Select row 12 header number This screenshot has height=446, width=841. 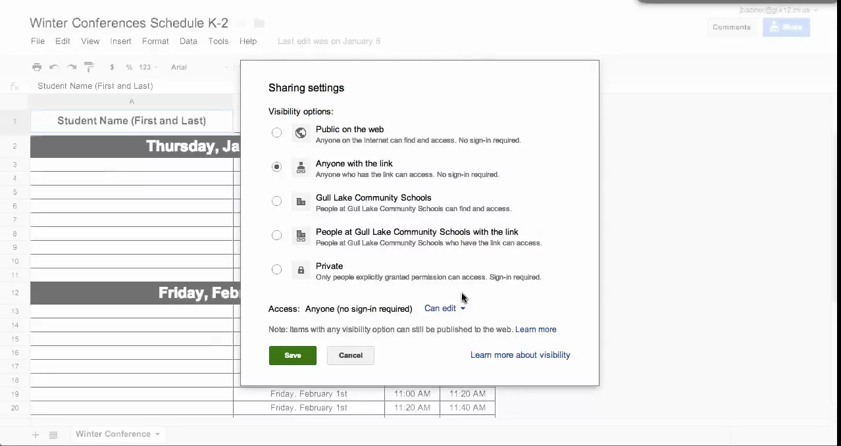[x=14, y=293]
